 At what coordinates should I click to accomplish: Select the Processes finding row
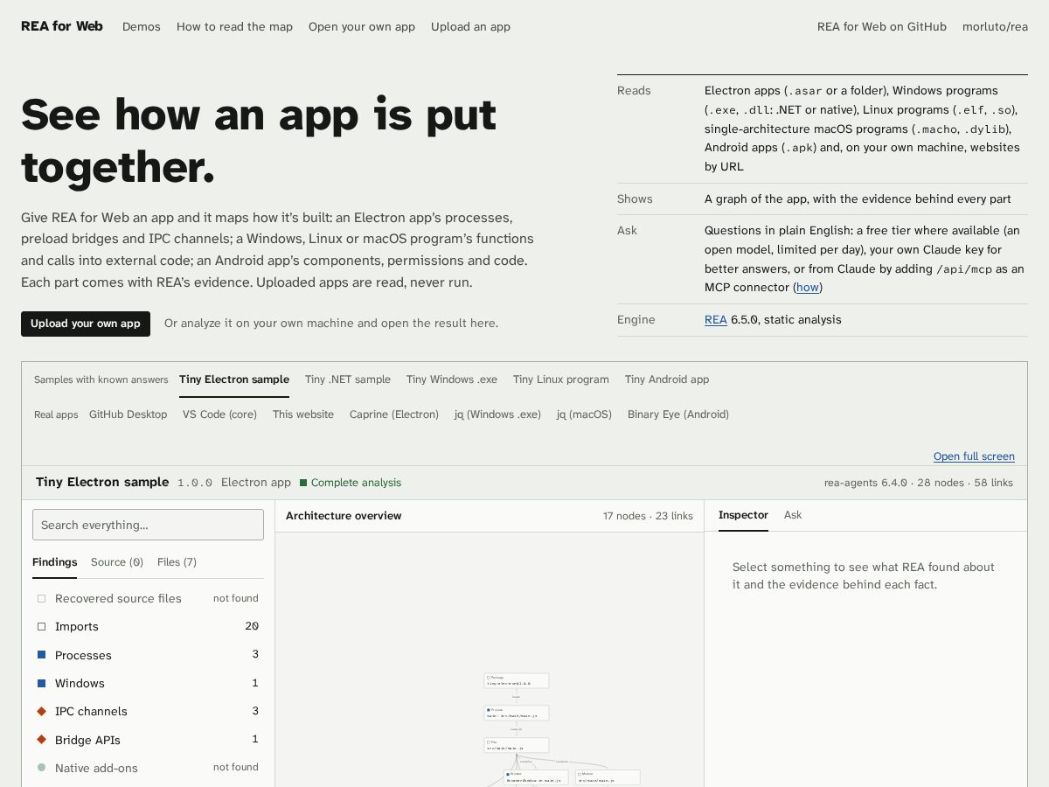tap(148, 655)
